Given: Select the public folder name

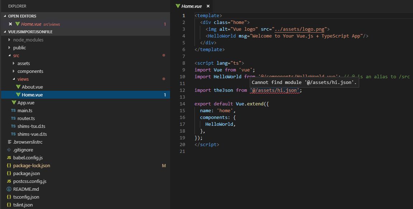Looking at the screenshot, I should (x=19, y=48).
